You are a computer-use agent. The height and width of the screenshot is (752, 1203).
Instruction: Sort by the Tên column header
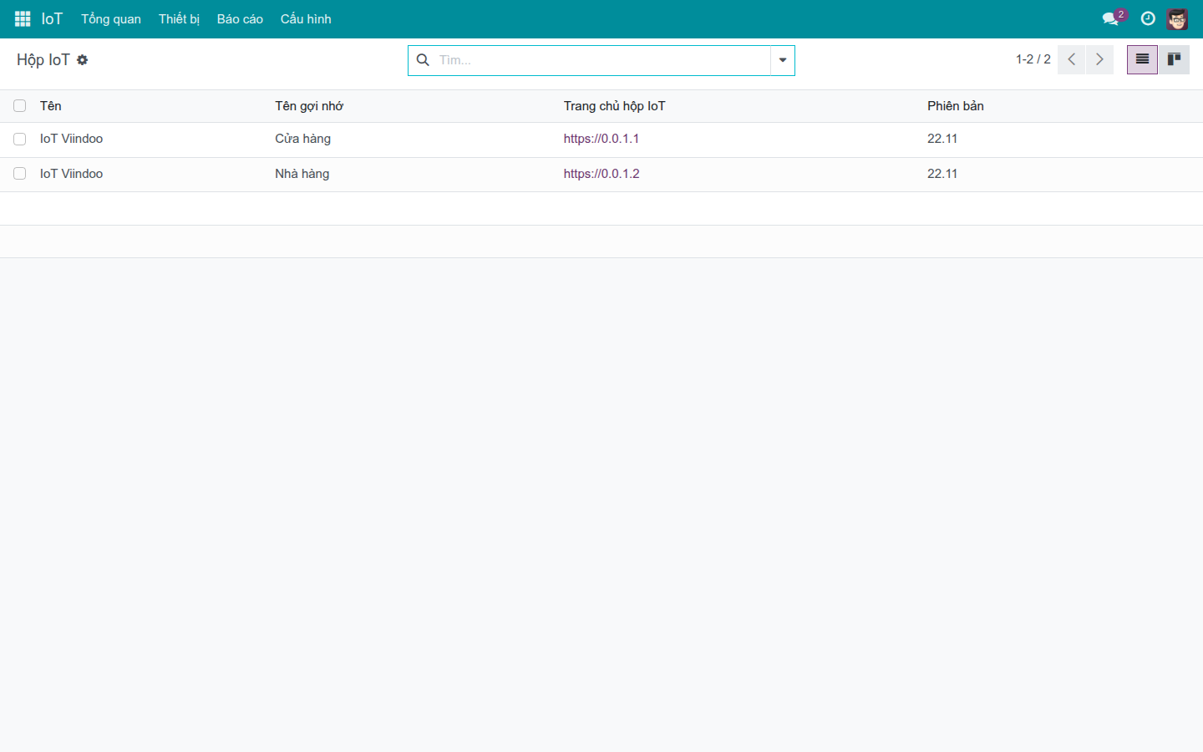(51, 106)
